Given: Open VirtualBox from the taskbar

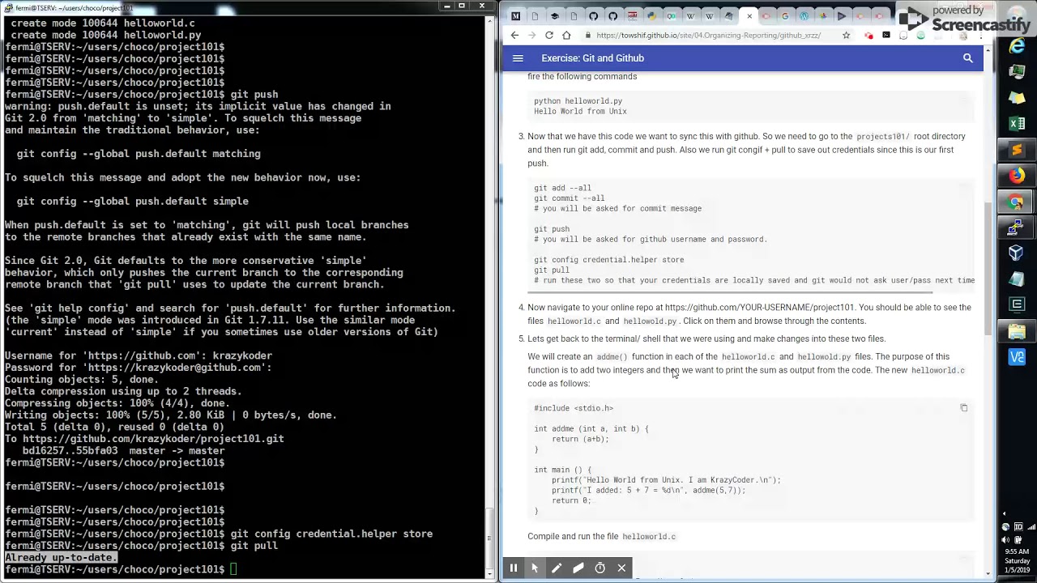Looking at the screenshot, I should click(1017, 253).
